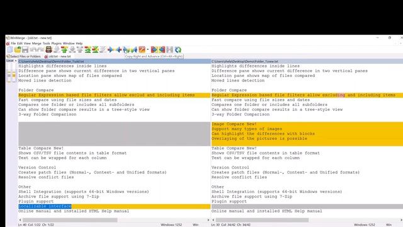The height and width of the screenshot is (227, 403).
Task: Click Copy Left and Advance icon
Action: pos(134,50)
